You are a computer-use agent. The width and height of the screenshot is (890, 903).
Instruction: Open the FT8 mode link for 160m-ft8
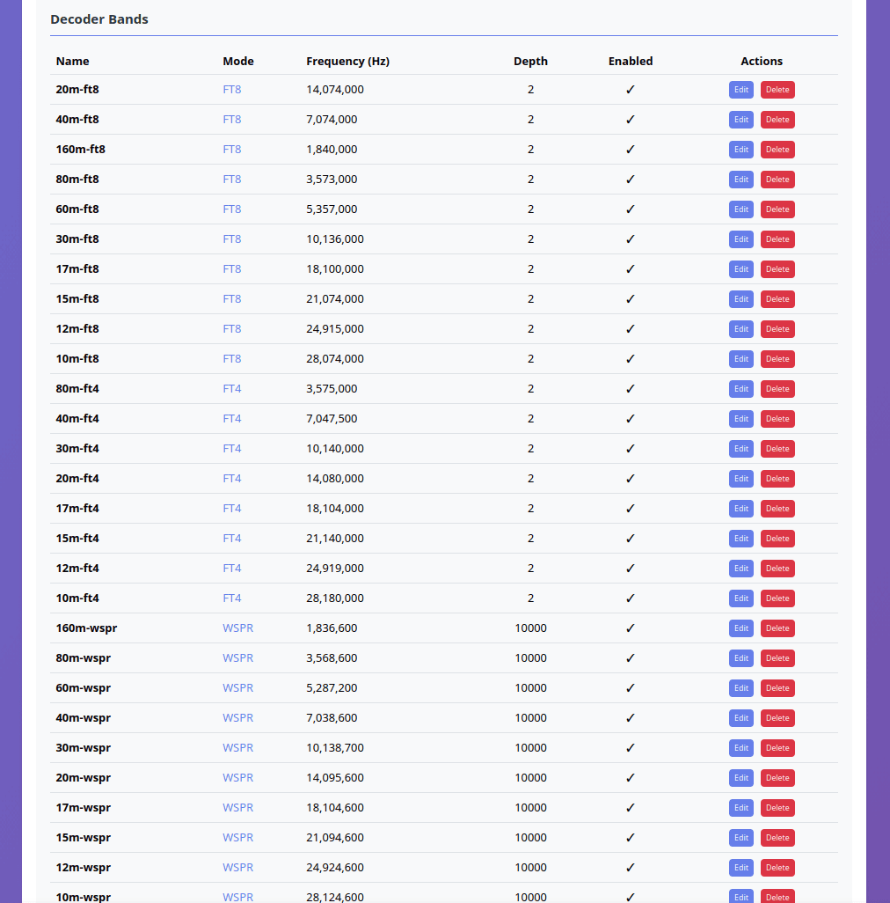tap(231, 149)
